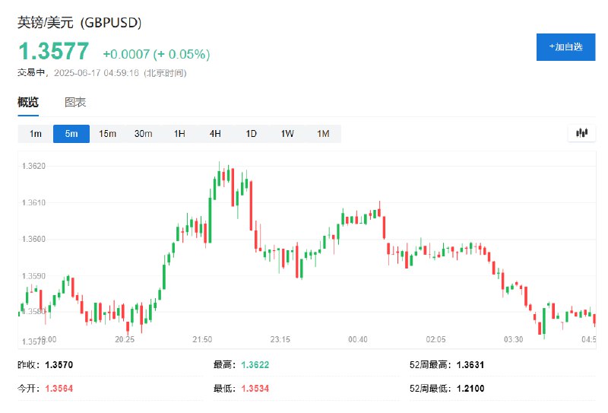Select the 15m timeframe

pyautogui.click(x=107, y=134)
